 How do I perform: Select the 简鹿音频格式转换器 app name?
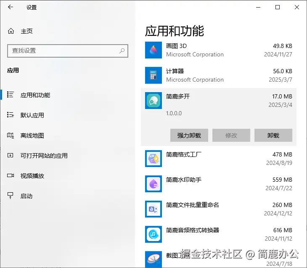[x=193, y=230]
